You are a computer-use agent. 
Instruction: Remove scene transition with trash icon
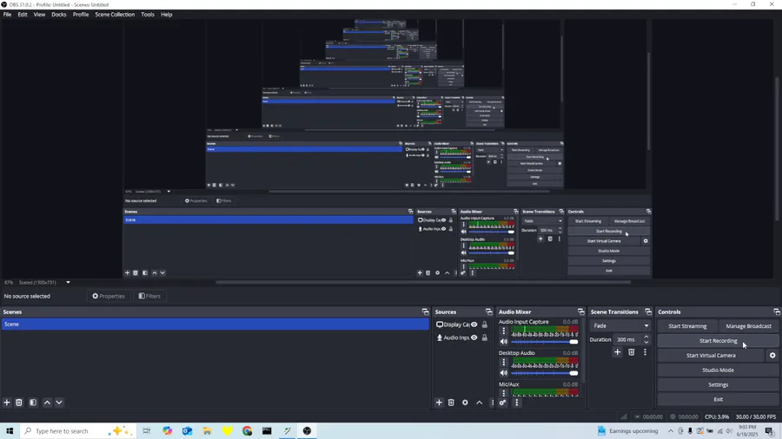click(632, 352)
